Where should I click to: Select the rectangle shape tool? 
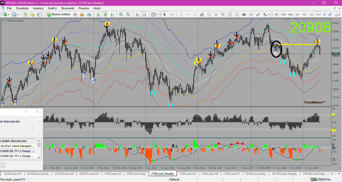click(244, 14)
